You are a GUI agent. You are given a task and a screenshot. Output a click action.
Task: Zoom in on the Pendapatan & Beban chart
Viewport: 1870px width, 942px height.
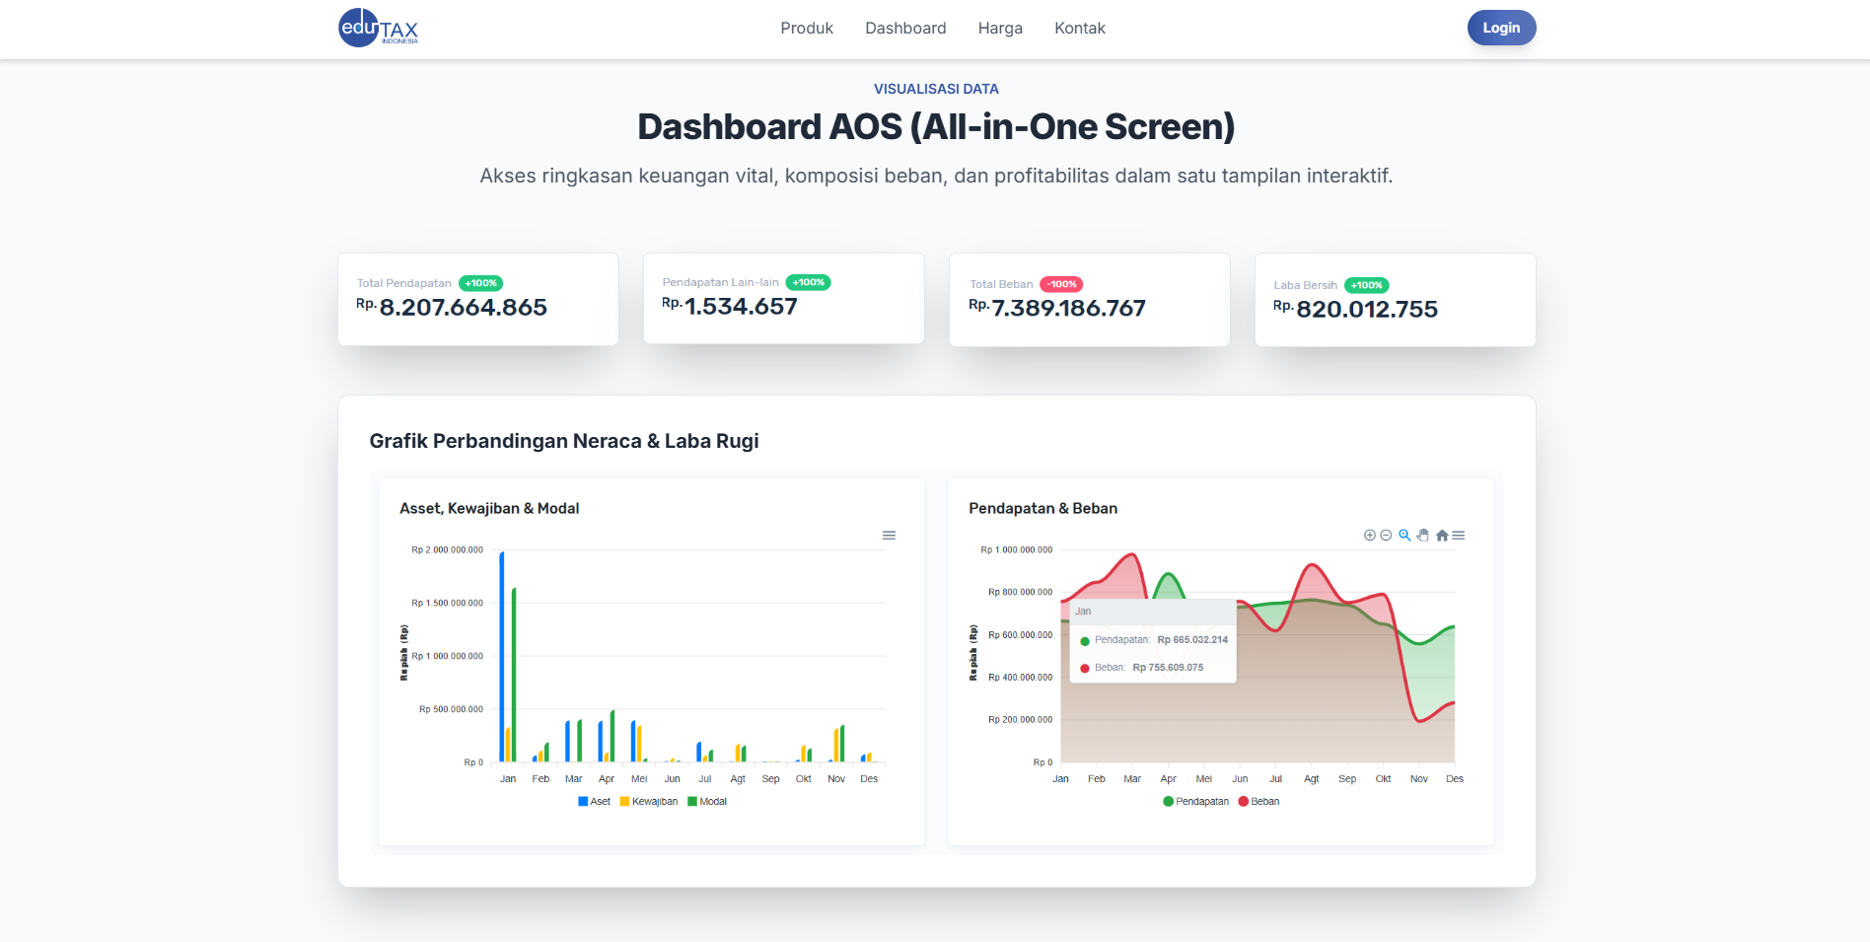click(1369, 536)
